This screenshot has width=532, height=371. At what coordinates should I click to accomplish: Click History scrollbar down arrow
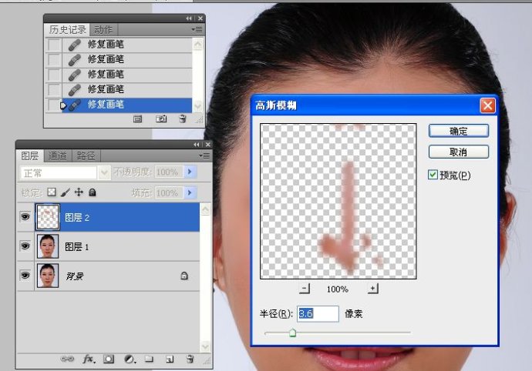[198, 106]
